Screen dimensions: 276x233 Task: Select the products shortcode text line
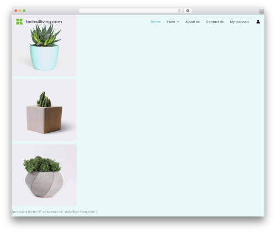pyautogui.click(x=55, y=212)
